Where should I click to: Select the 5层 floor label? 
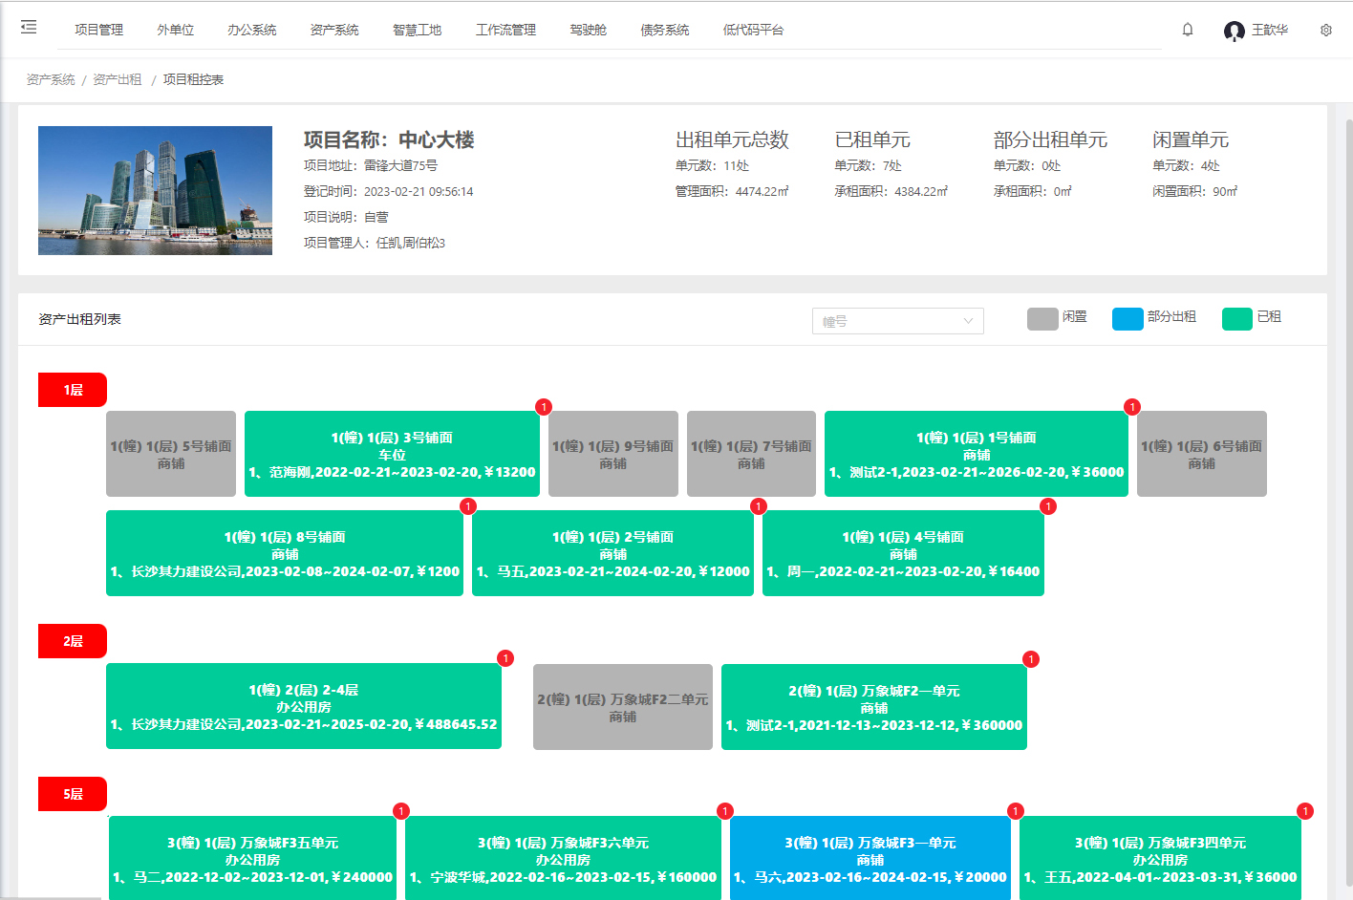coord(73,794)
